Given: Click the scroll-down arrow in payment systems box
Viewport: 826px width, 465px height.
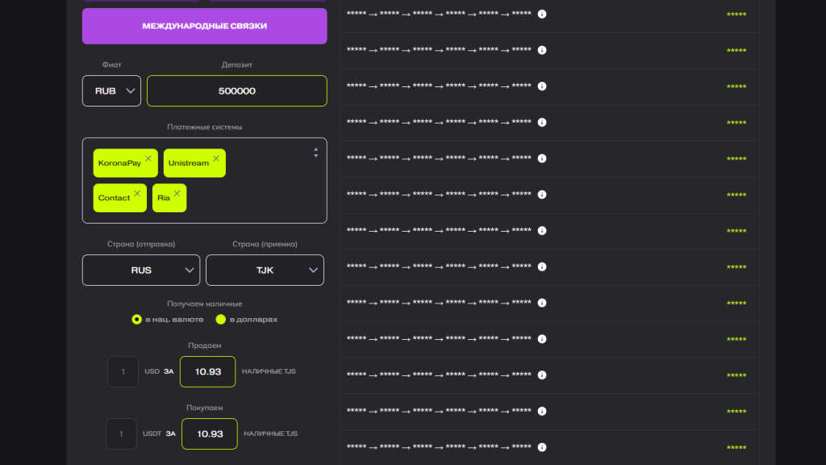Looking at the screenshot, I should (315, 155).
